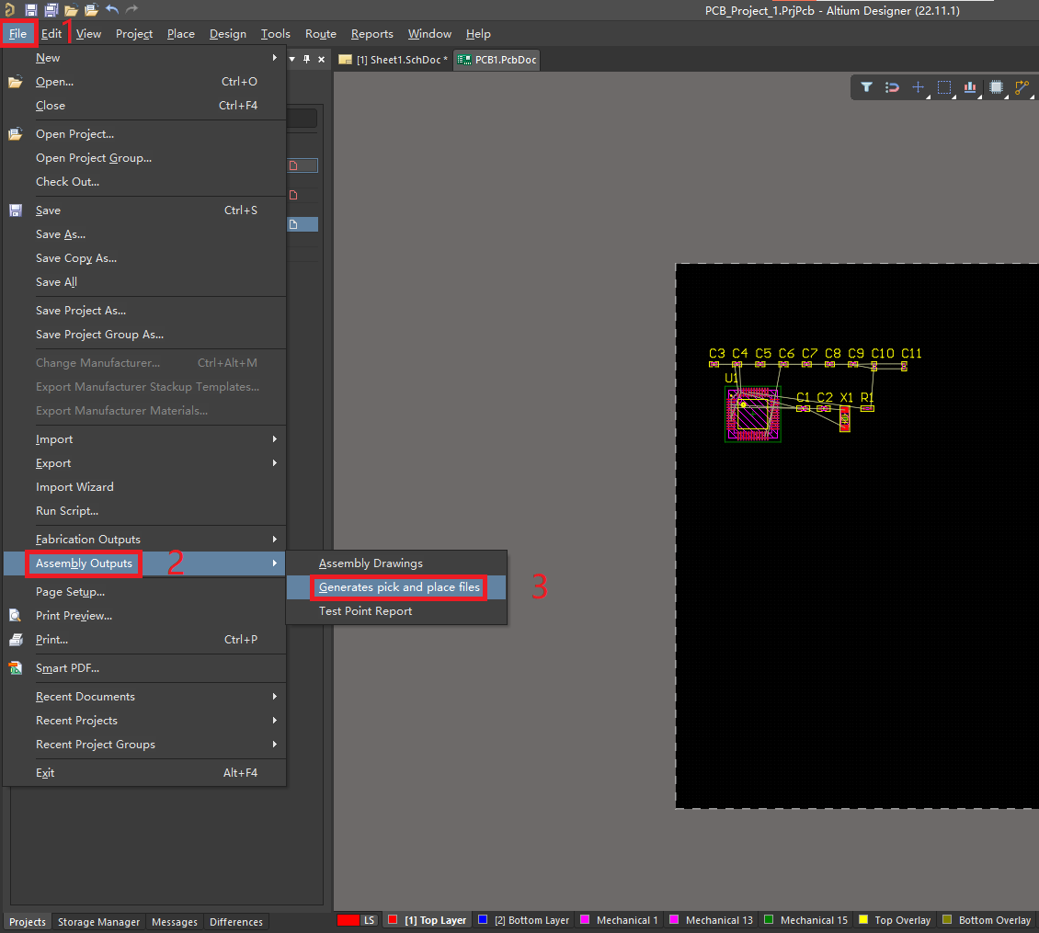Viewport: 1039px width, 933px height.
Task: Choose the Select Inside Area dashed-rectangle tool
Action: point(944,86)
